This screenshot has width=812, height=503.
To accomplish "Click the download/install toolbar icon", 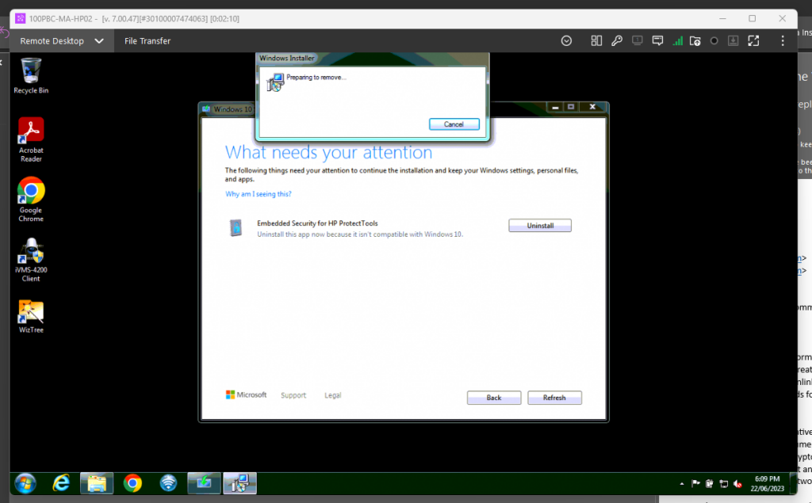I will 733,41.
